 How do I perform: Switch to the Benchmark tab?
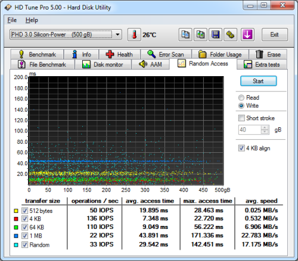pyautogui.click(x=37, y=54)
